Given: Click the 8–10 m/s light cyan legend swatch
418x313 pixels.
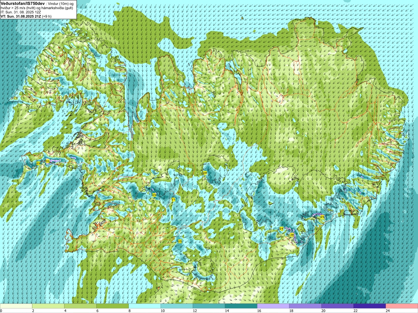Looking at the screenshot, I should [145, 306].
